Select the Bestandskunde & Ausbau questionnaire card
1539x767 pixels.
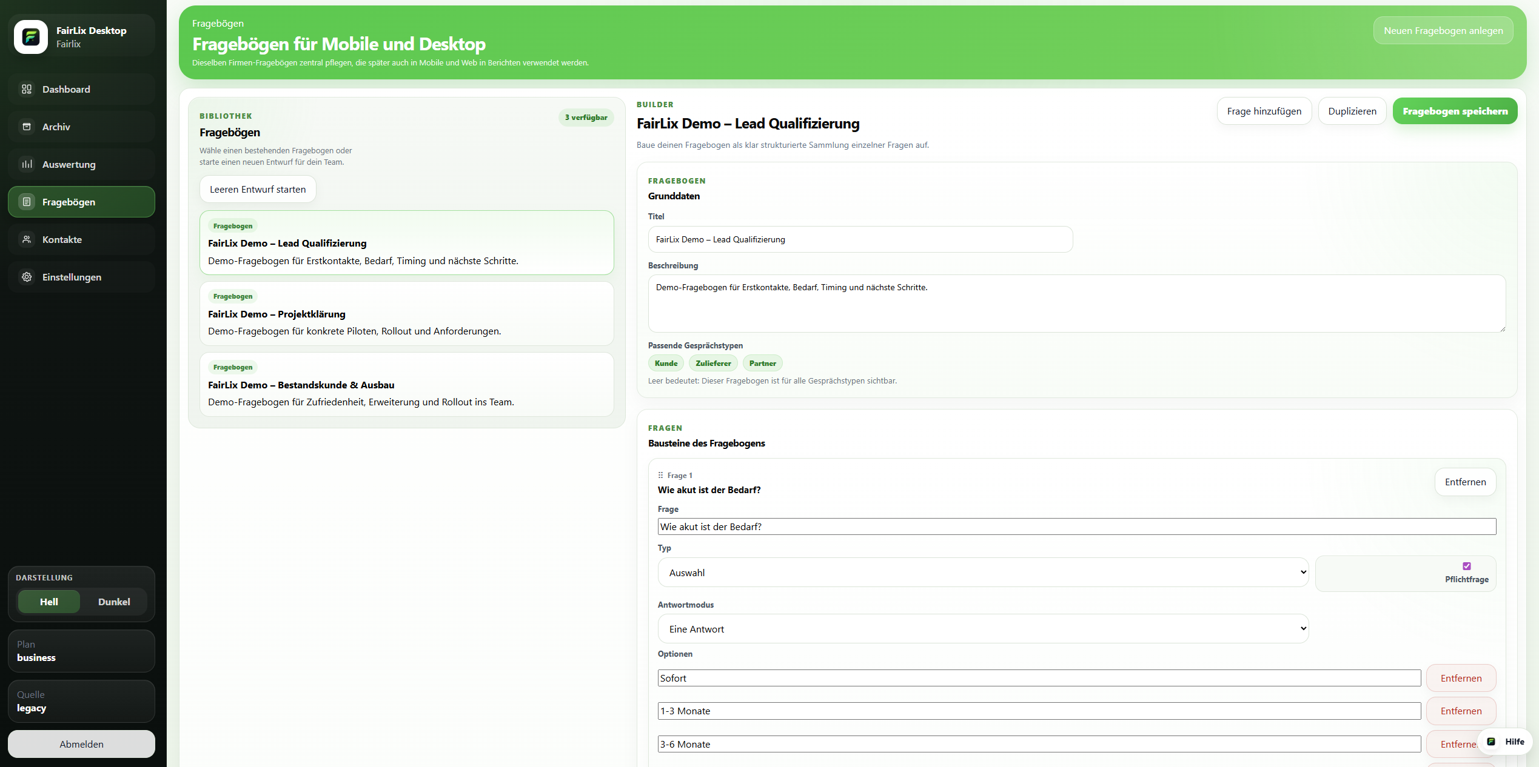point(406,384)
